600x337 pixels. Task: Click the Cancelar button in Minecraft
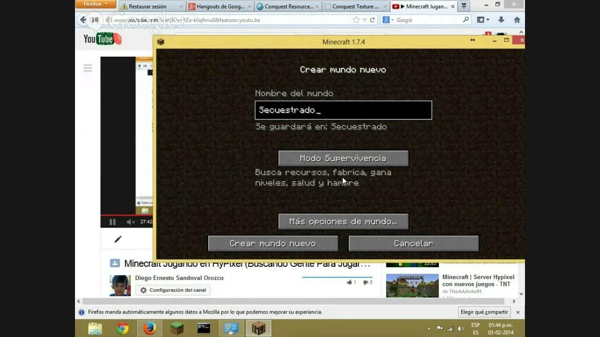[413, 243]
